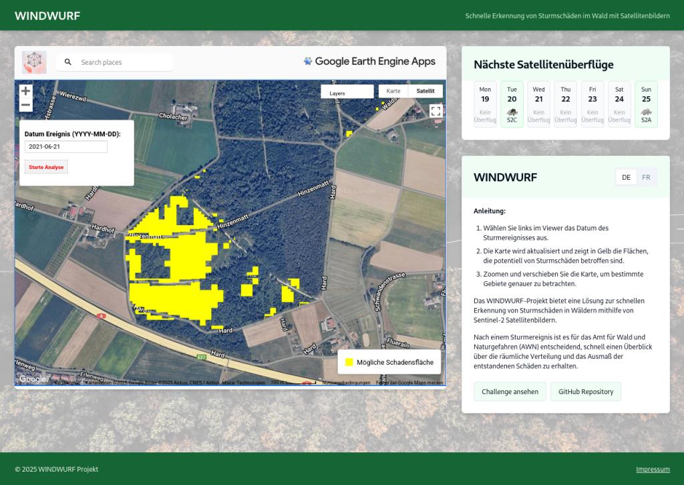
Task: Toggle fullscreen map view
Action: click(436, 111)
